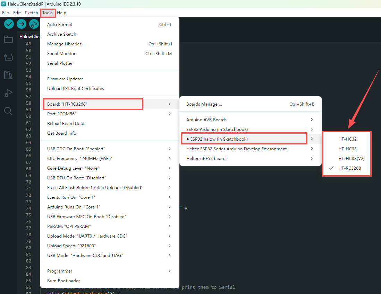Select the checked HT-RC3268 board option

(347, 168)
